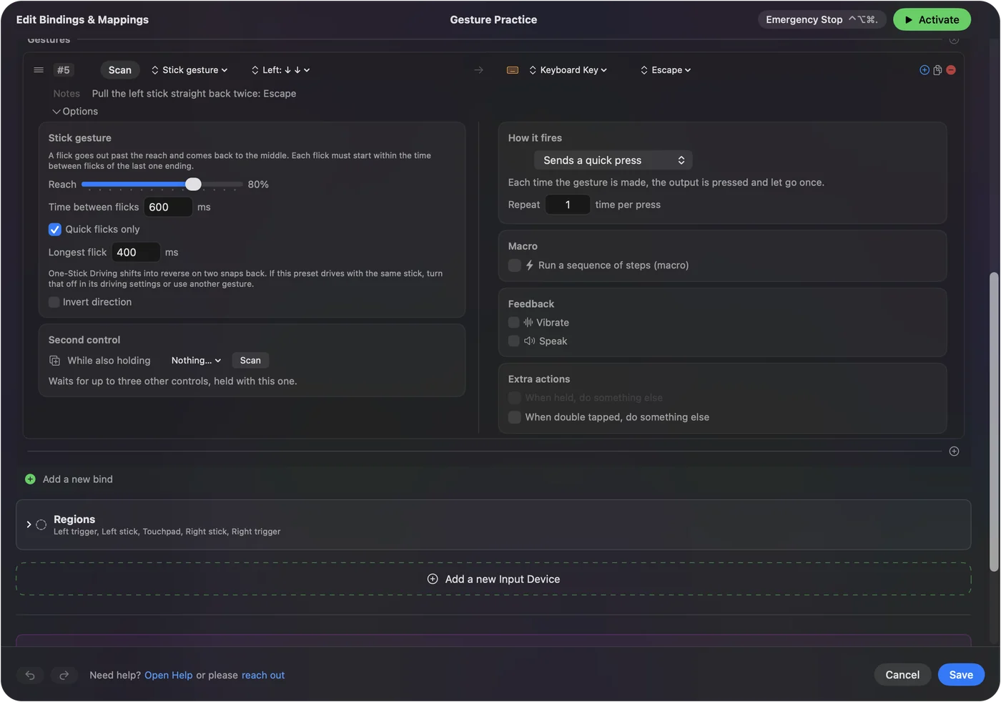The image size is (1001, 702).
Task: Enable Run a sequence of steps macro
Action: (x=515, y=265)
